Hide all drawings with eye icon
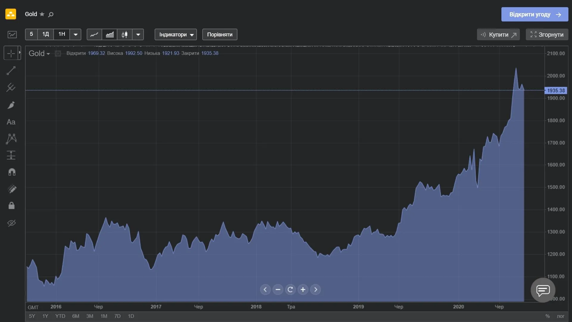The height and width of the screenshot is (322, 572). click(12, 223)
